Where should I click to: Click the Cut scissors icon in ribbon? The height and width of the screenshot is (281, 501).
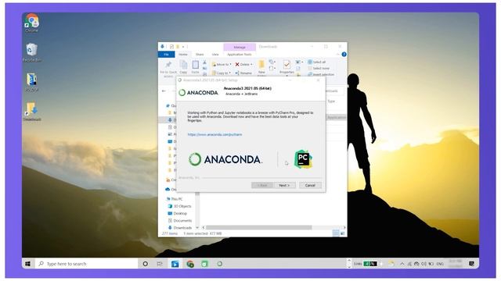click(x=205, y=62)
